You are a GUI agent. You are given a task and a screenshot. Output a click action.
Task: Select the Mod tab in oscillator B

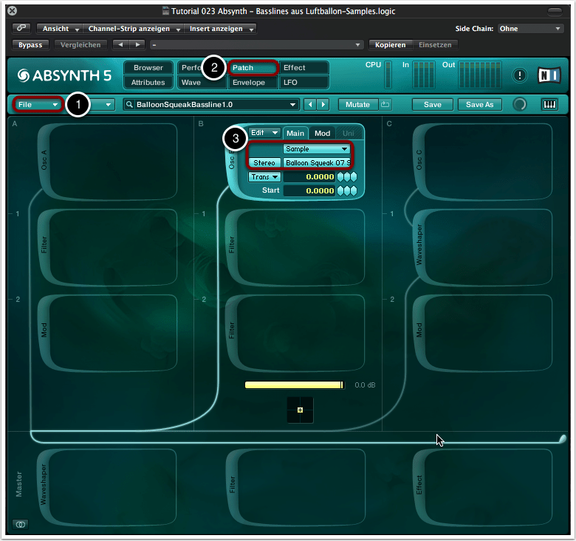(x=322, y=133)
